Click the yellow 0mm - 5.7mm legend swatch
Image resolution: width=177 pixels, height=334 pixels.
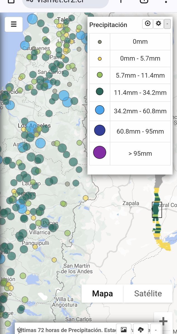point(100,59)
